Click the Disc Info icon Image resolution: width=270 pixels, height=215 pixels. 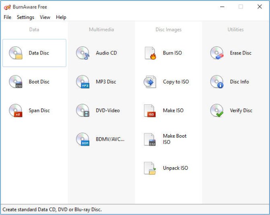pos(217,82)
